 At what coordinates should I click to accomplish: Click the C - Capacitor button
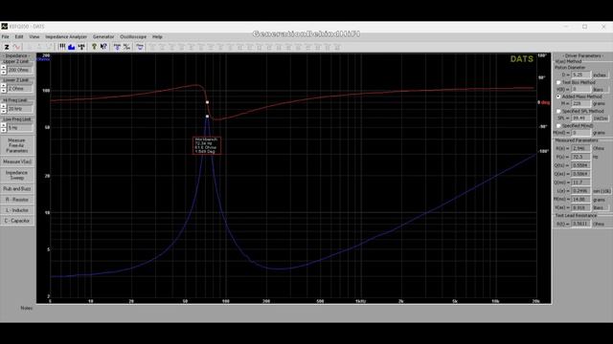pos(17,221)
